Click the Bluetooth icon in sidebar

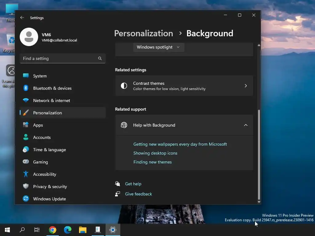pos(26,88)
